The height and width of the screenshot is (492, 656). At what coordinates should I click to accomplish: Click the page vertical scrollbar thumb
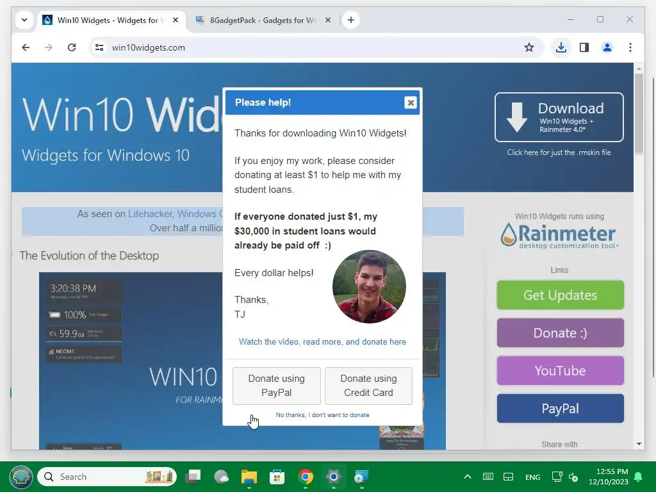639,114
